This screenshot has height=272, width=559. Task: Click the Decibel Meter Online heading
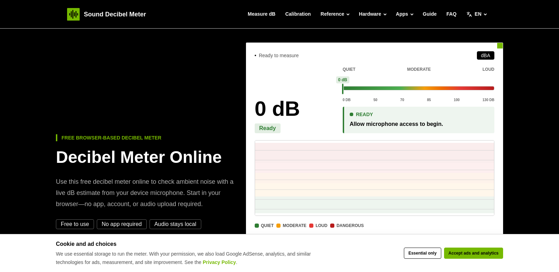(139, 157)
